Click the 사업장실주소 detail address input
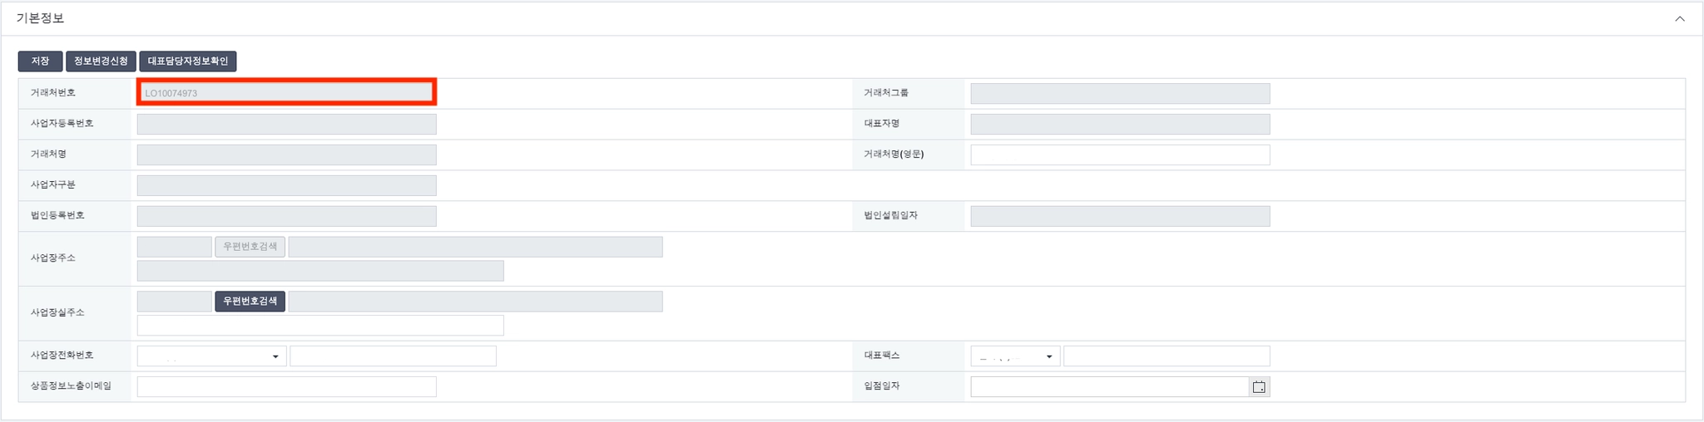 [320, 326]
